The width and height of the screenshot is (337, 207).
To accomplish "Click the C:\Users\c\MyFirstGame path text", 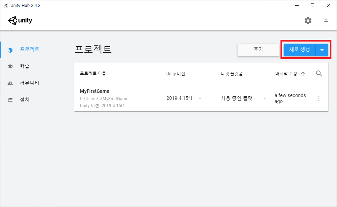I will click(x=104, y=99).
